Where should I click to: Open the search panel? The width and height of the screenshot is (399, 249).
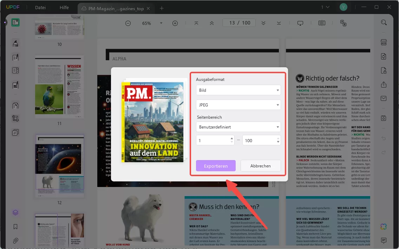(x=384, y=22)
